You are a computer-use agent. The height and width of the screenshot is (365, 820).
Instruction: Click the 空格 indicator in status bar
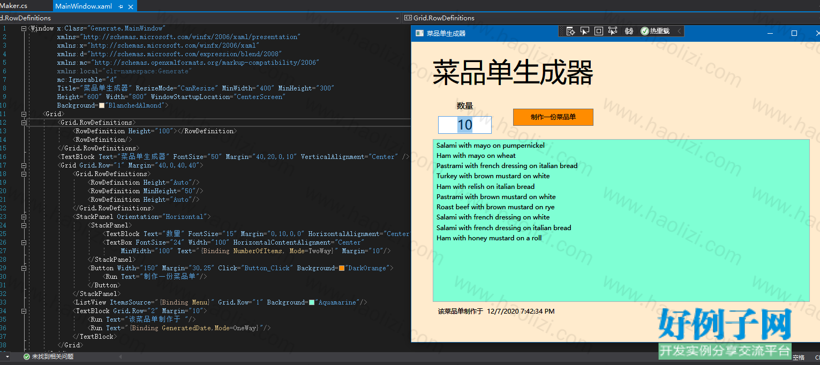click(799, 358)
